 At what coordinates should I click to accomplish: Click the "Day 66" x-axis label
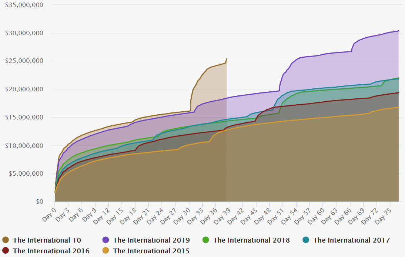(343, 216)
